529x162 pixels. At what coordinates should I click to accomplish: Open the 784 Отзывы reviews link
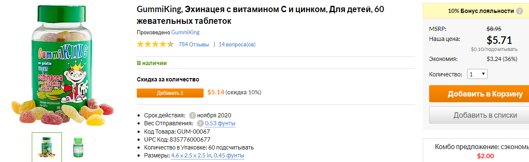[194, 44]
